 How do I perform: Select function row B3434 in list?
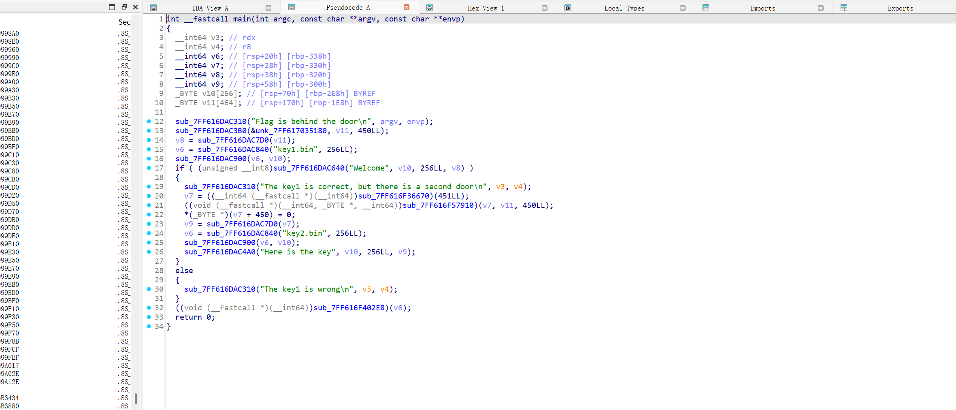pyautogui.click(x=66, y=398)
